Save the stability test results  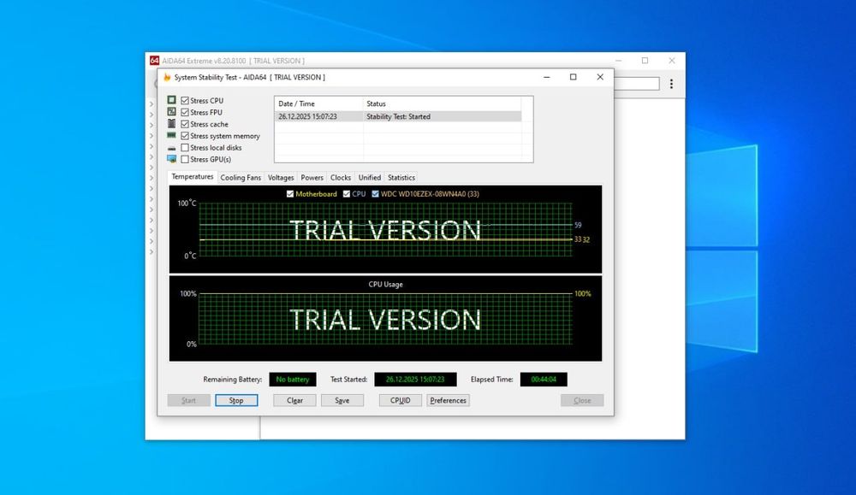342,400
